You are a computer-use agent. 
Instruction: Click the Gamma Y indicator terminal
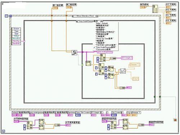[135, 65]
